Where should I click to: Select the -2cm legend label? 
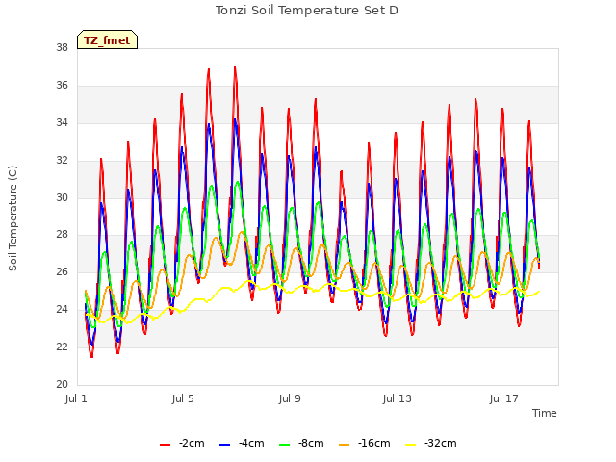click(x=192, y=443)
